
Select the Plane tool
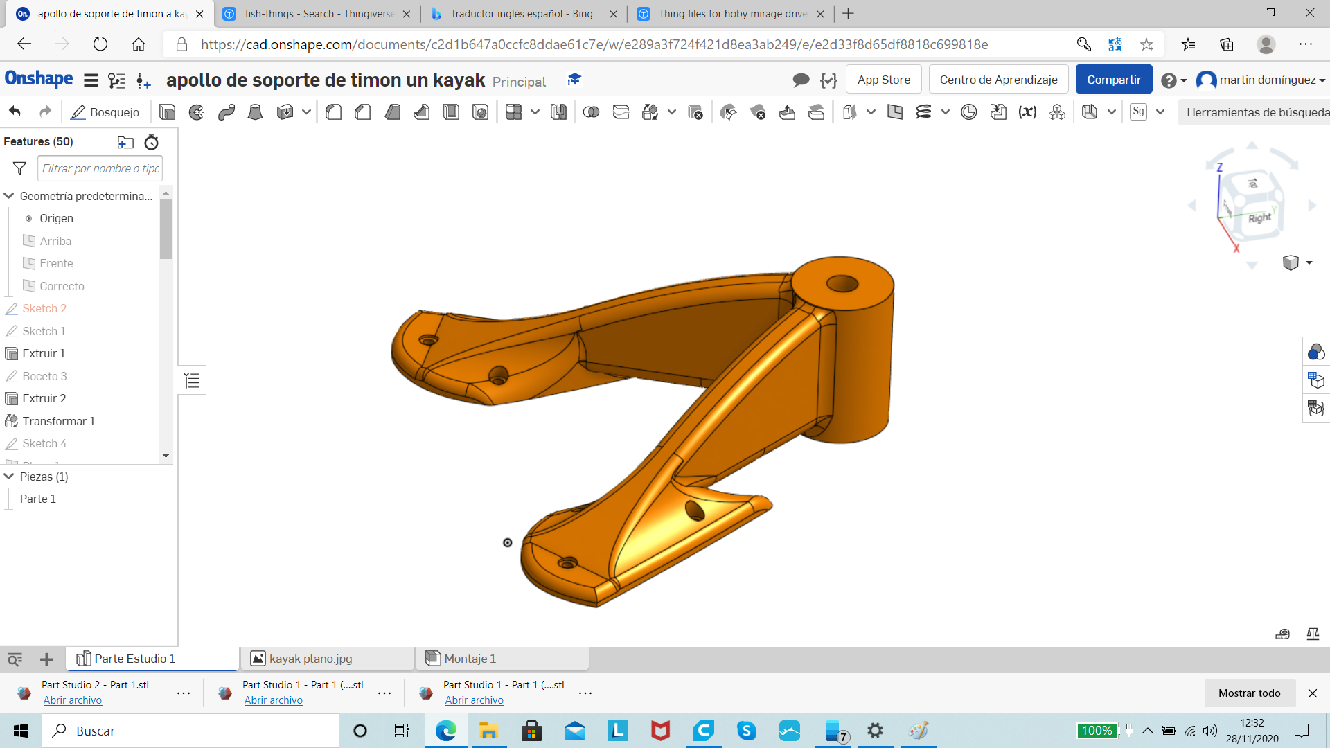[895, 112]
